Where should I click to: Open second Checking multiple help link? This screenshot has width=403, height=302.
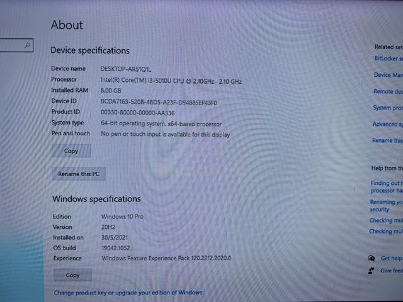pos(386,232)
